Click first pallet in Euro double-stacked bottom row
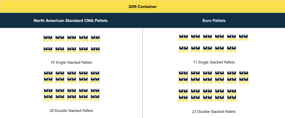This screenshot has height=118, width=285. pyautogui.click(x=183, y=95)
